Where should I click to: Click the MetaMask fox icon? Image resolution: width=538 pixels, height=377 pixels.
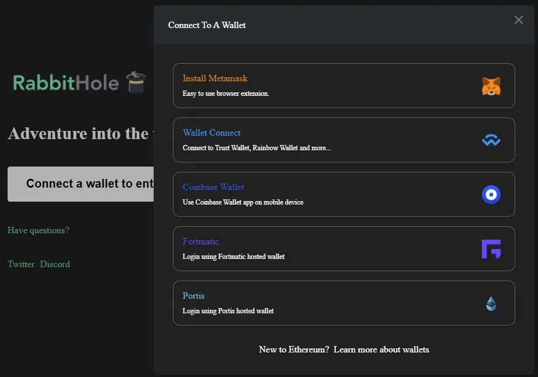pyautogui.click(x=491, y=86)
